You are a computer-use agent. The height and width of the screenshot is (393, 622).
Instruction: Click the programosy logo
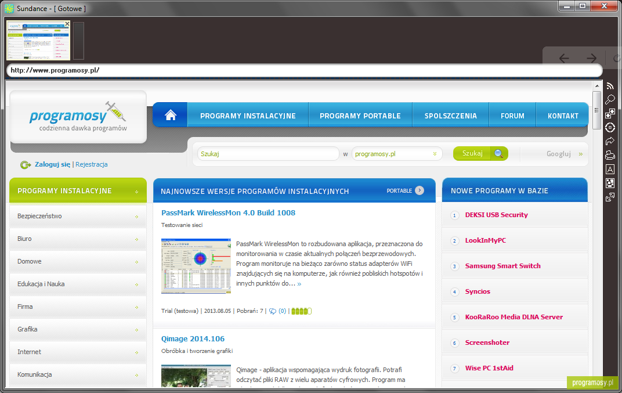[78, 117]
